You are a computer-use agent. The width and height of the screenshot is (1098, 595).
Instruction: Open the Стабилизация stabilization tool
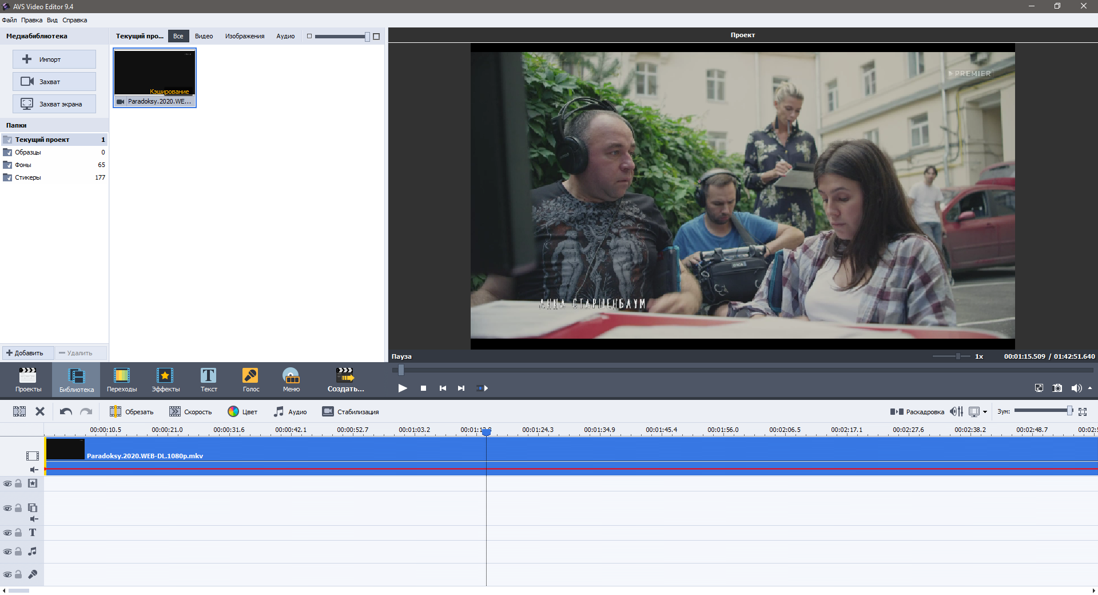351,411
